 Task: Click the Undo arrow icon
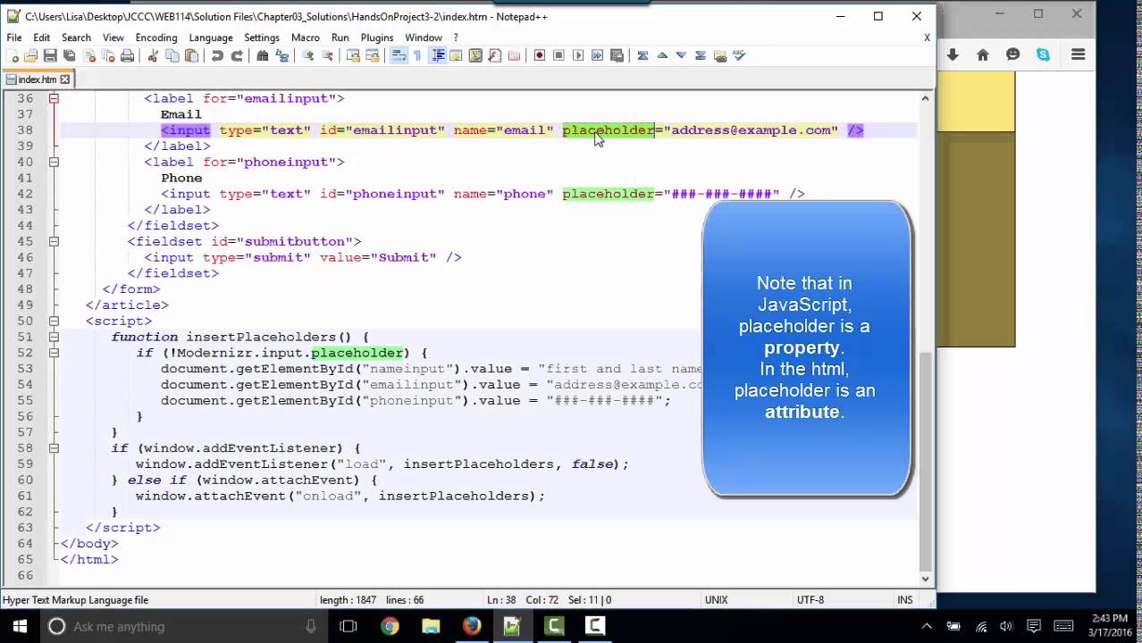pos(217,55)
